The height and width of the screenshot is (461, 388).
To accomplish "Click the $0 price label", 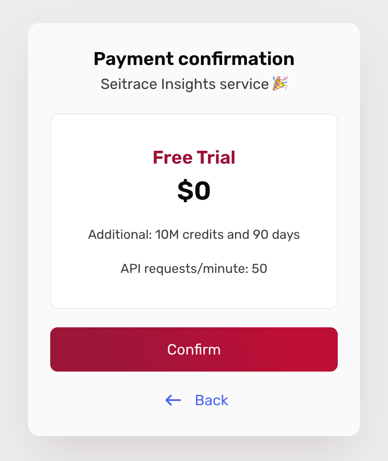I will point(194,190).
